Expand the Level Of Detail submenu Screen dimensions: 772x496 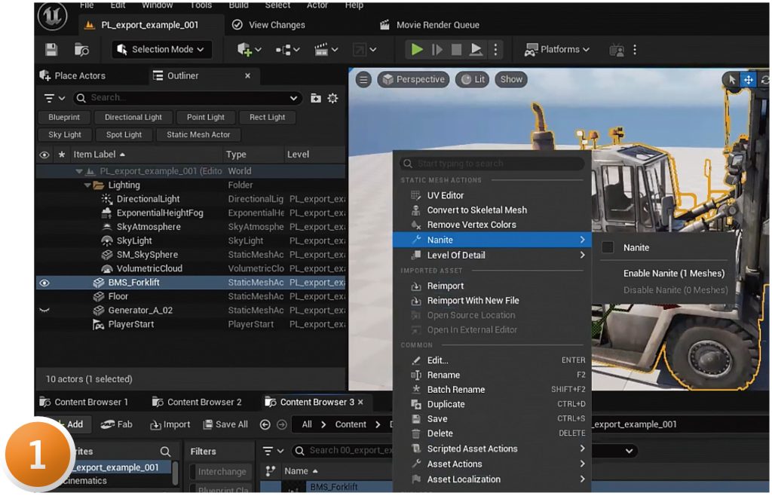(x=493, y=256)
